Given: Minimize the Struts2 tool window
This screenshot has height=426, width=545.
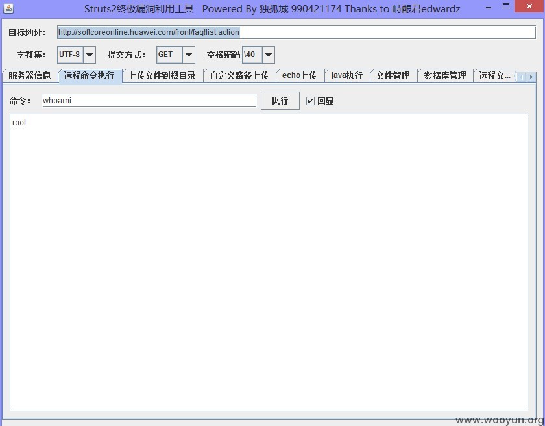Looking at the screenshot, I should click(x=489, y=7).
